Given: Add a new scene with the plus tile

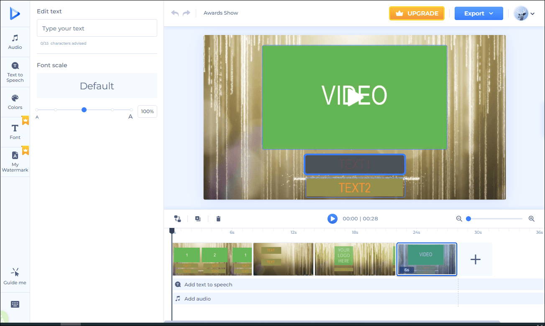Looking at the screenshot, I should tap(475, 259).
